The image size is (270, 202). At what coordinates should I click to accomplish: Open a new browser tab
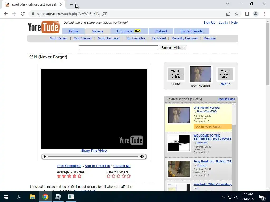[x=71, y=4]
